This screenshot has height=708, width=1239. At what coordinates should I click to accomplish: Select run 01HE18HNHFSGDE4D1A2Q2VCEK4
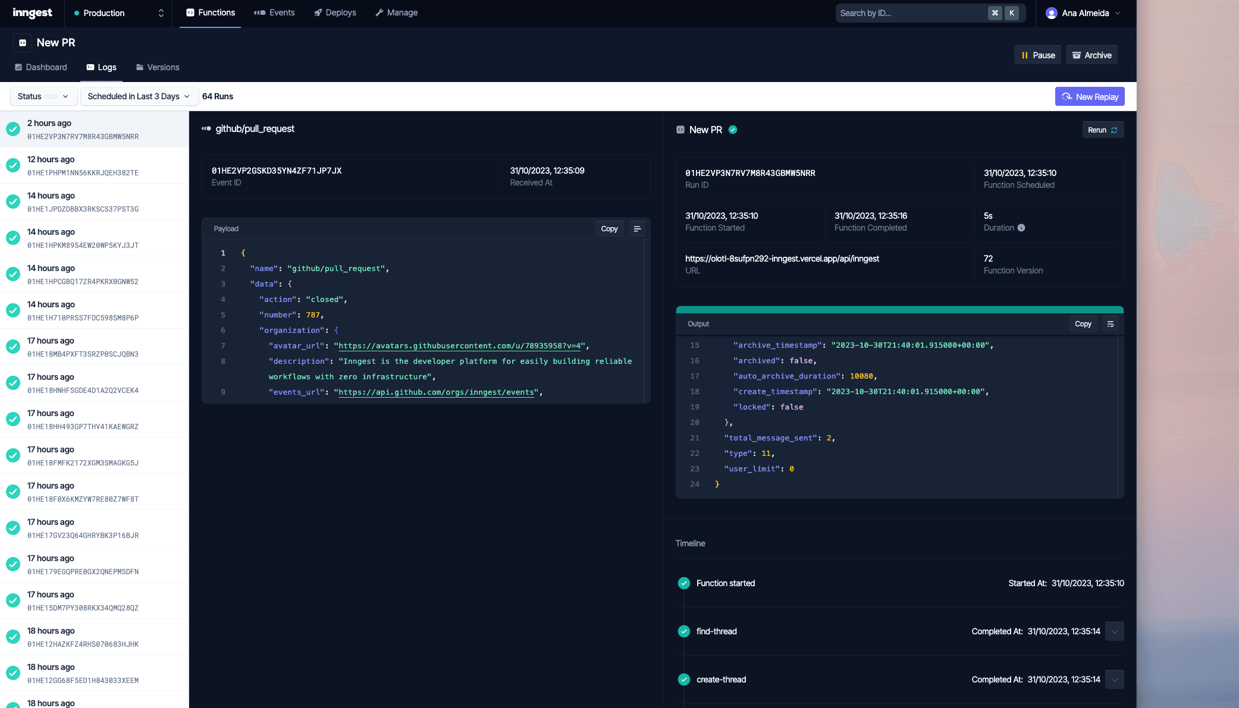tap(95, 383)
